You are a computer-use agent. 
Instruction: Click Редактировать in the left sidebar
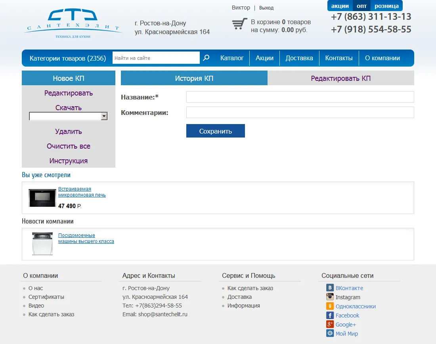pyautogui.click(x=69, y=93)
